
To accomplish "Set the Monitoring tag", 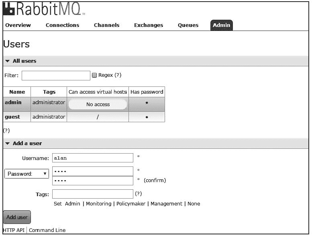I will (x=98, y=204).
